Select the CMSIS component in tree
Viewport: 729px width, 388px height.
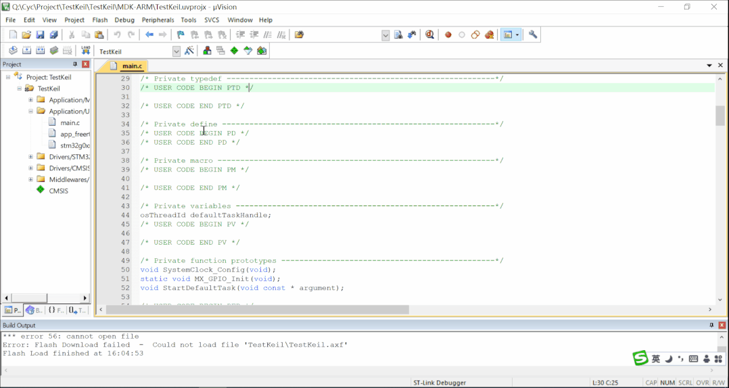[x=59, y=191]
